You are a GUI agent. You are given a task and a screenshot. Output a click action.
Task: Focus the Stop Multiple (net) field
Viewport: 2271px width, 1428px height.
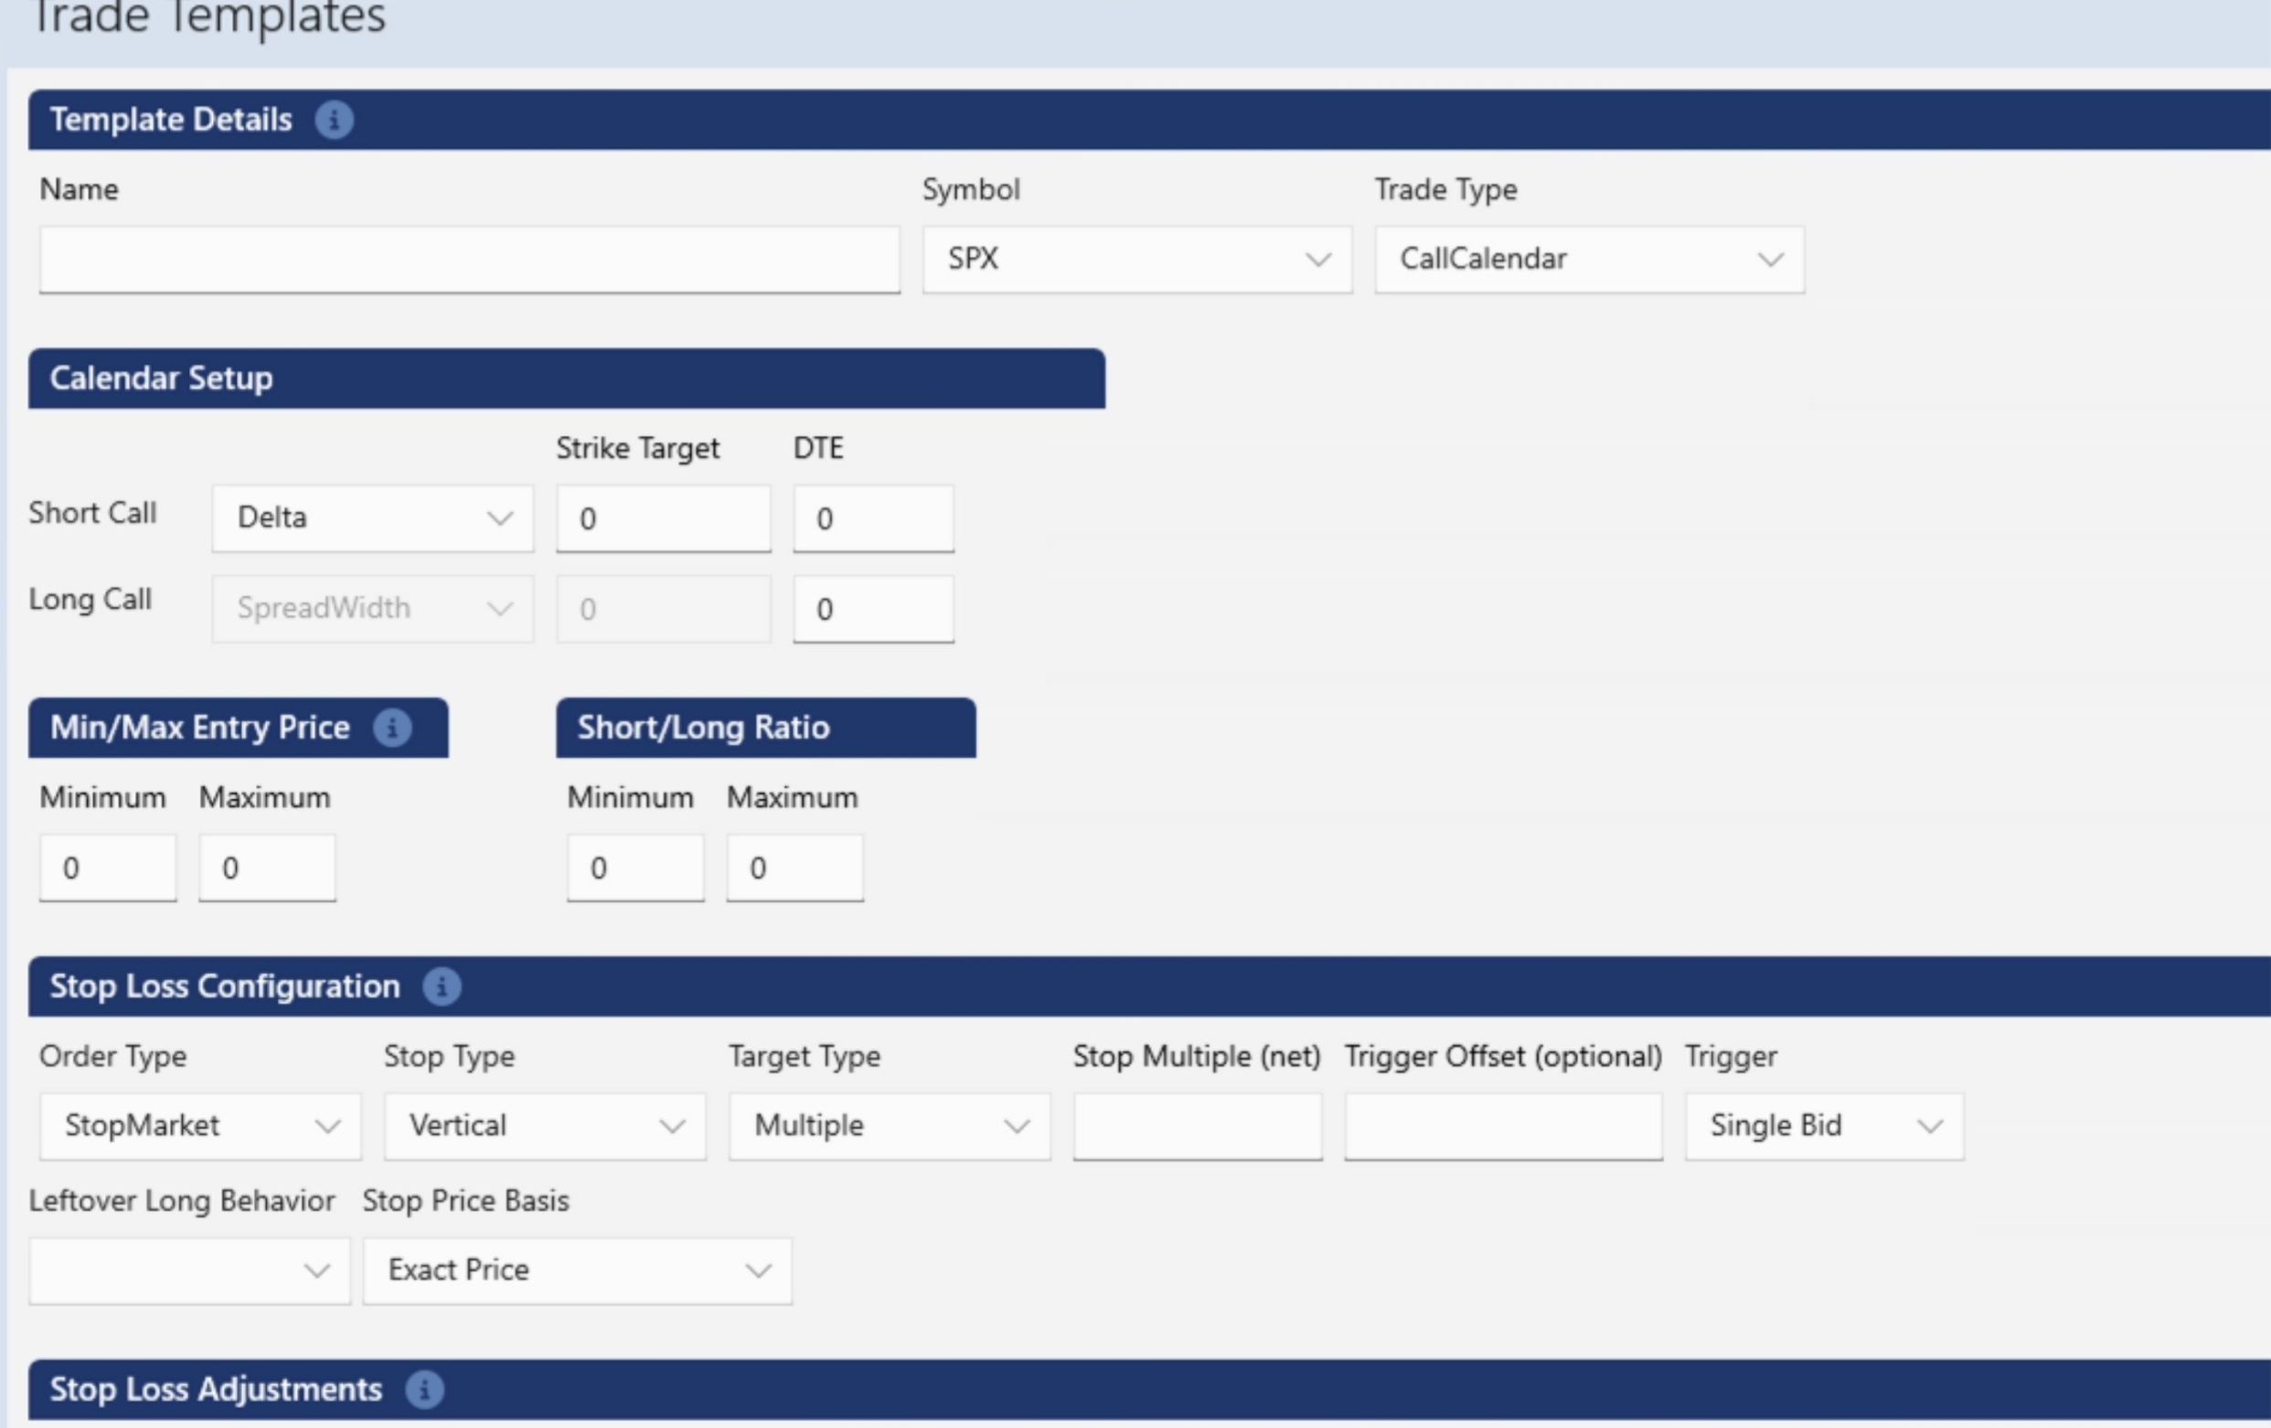click(1197, 1125)
